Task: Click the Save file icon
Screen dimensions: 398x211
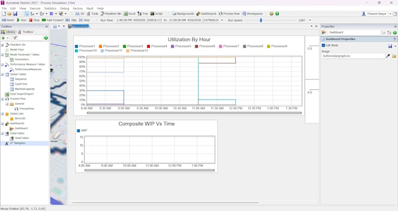Action: click(x=15, y=13)
